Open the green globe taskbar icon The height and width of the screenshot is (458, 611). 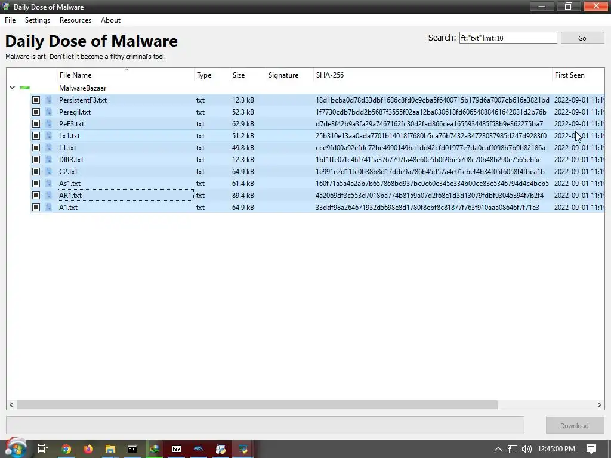pyautogui.click(x=155, y=449)
